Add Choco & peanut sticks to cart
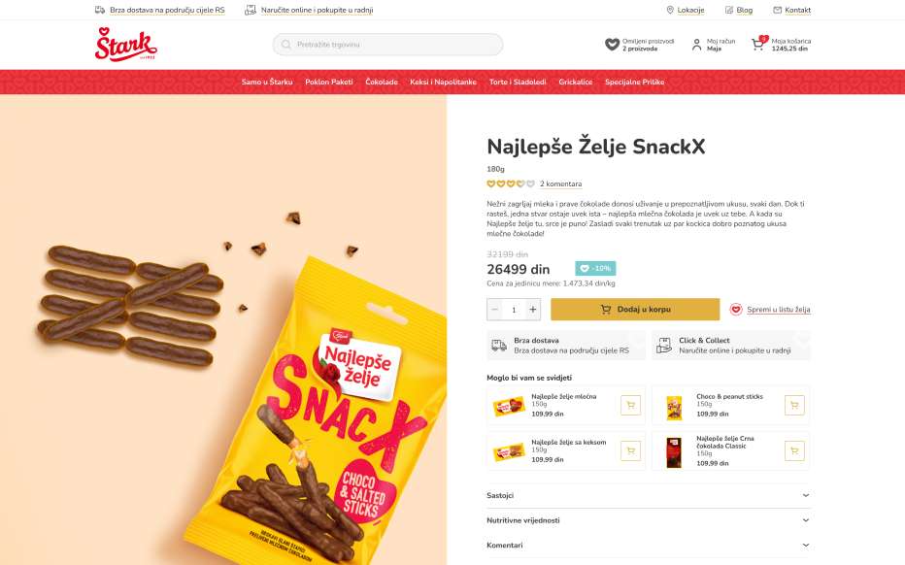Screen dimensions: 905x565 pyautogui.click(x=794, y=405)
